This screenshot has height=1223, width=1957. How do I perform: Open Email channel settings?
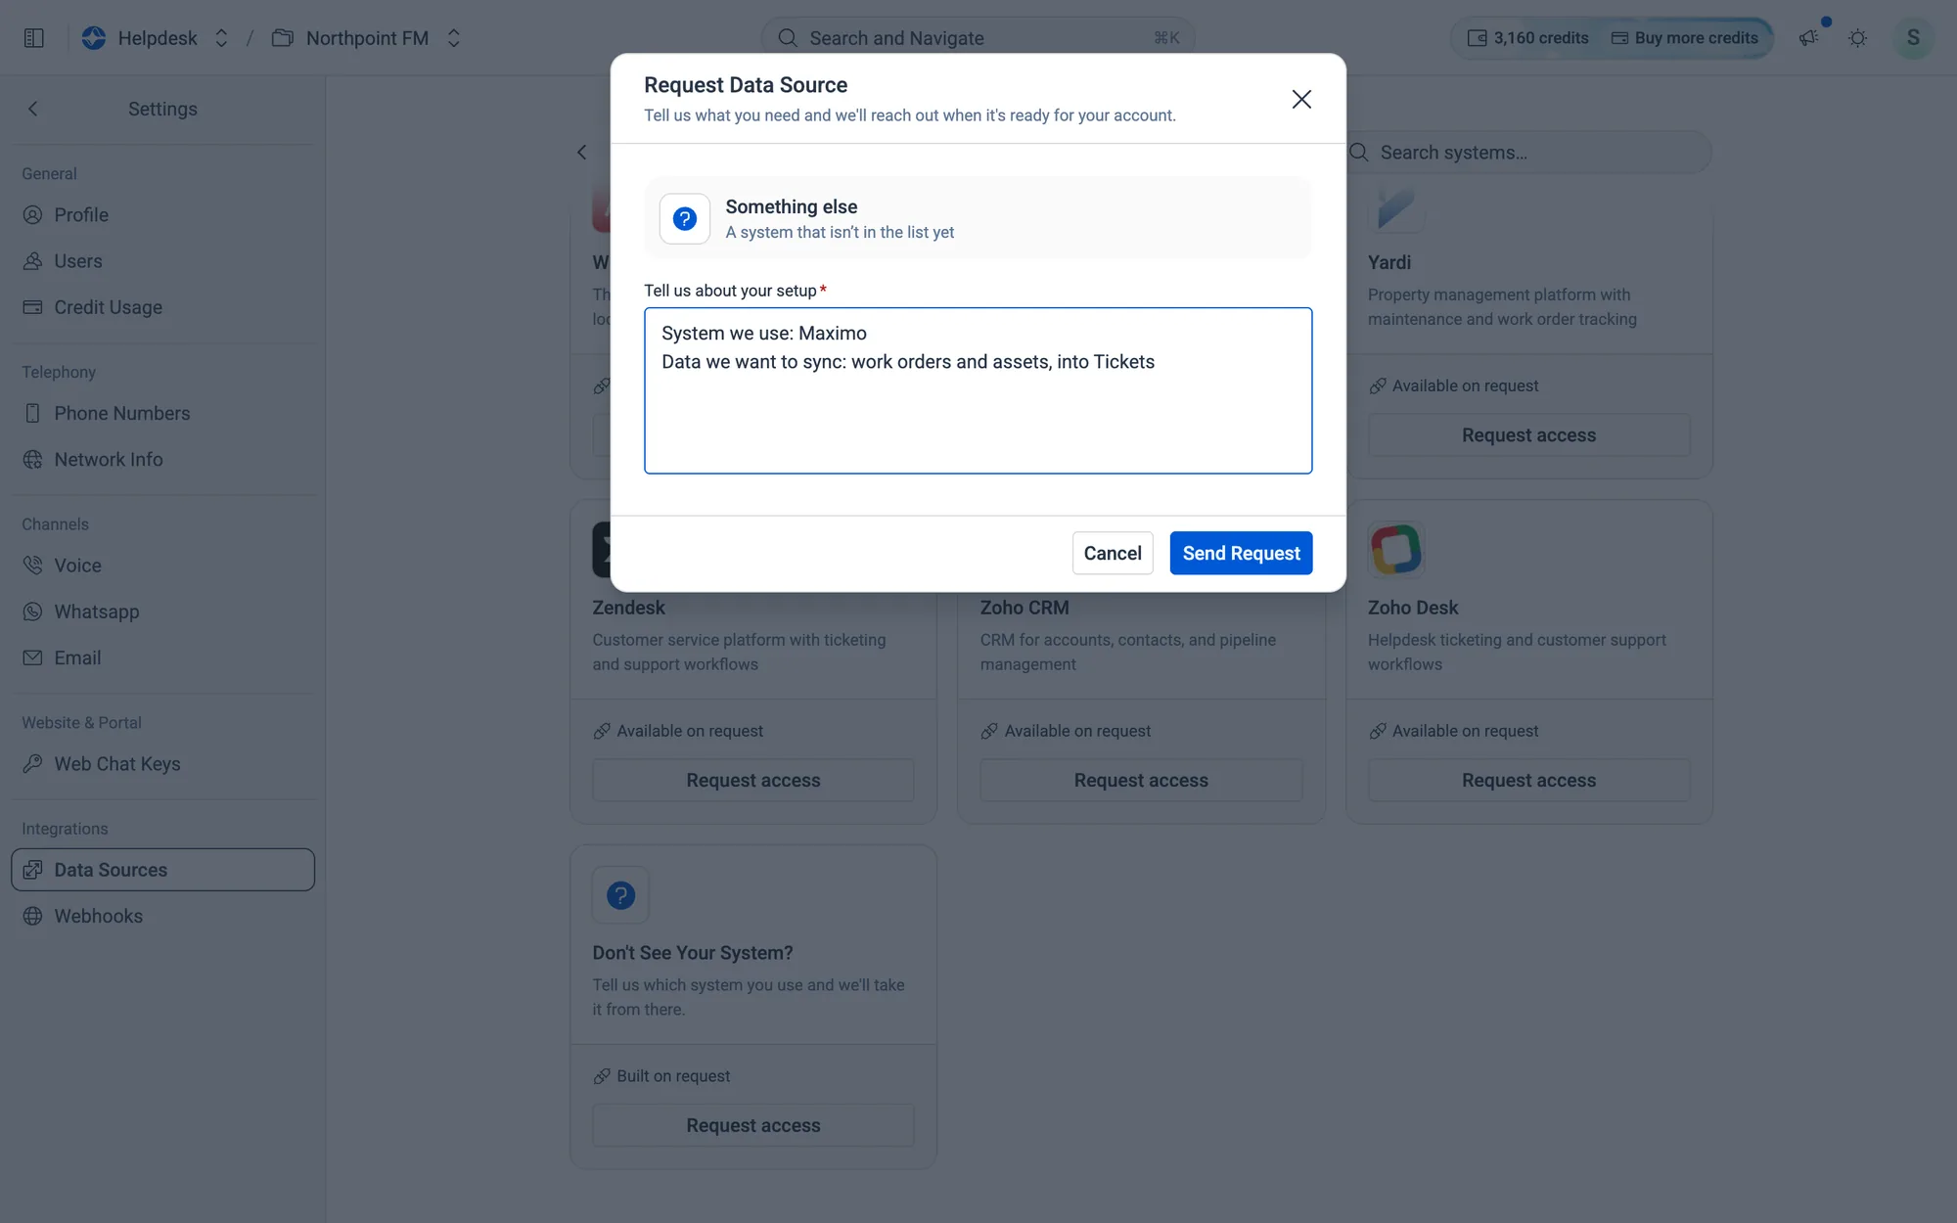[x=163, y=657]
